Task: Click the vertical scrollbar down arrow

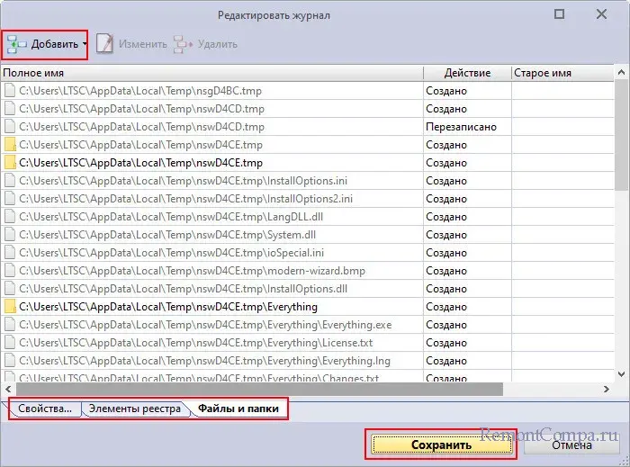Action: click(622, 373)
